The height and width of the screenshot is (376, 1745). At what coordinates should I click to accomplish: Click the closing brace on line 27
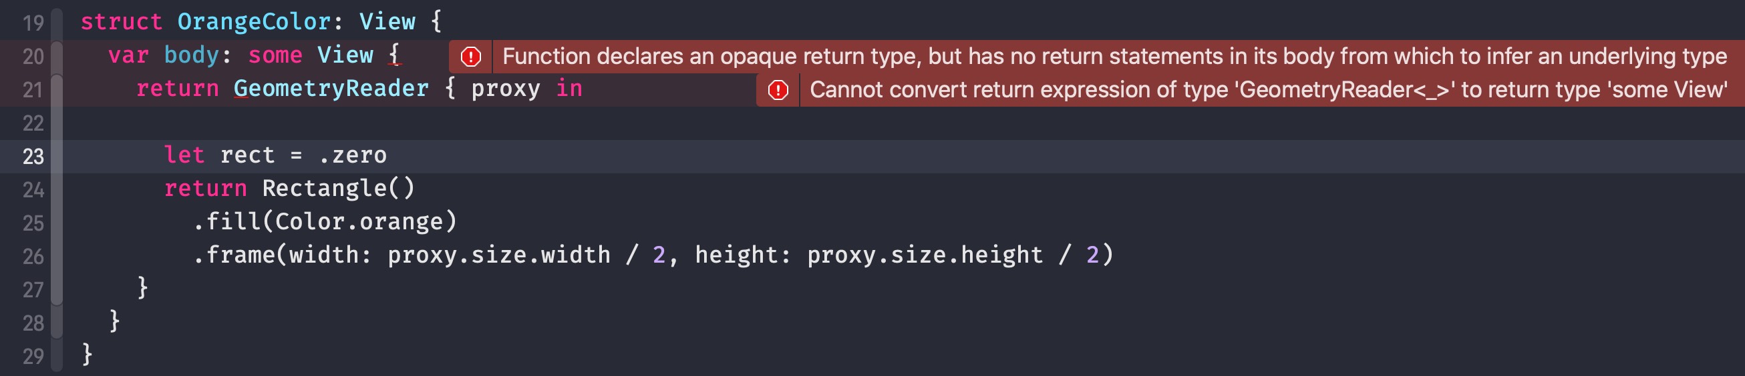click(142, 287)
